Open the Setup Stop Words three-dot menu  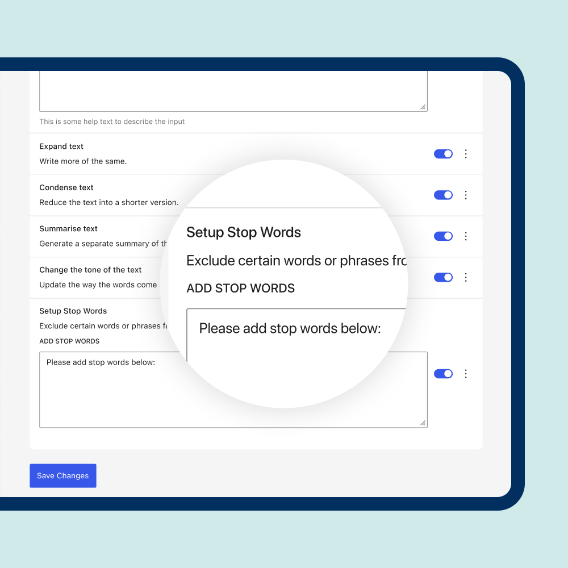coord(466,374)
